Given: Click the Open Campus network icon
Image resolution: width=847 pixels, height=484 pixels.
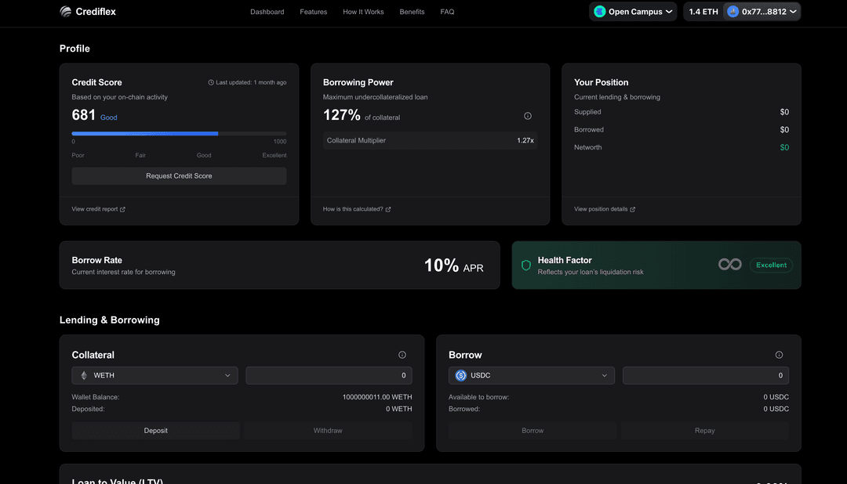Looking at the screenshot, I should (x=600, y=12).
